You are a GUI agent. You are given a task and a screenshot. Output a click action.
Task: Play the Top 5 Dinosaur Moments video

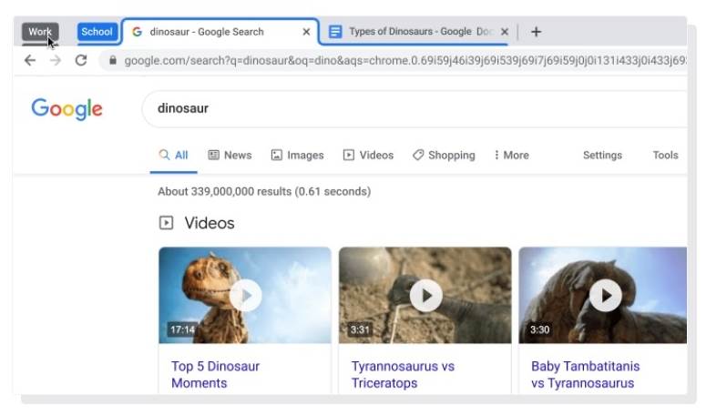pyautogui.click(x=244, y=295)
